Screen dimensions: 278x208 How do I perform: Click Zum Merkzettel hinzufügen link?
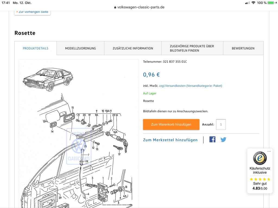170,140
